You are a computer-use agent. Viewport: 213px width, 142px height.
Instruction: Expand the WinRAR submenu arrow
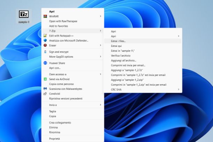click(x=101, y=16)
